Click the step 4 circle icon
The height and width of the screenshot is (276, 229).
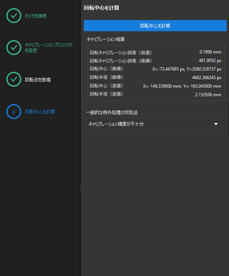click(14, 112)
